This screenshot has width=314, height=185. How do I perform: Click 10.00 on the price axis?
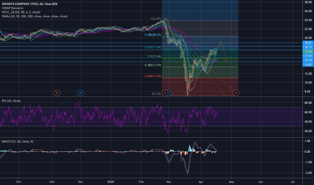tap(308, 82)
